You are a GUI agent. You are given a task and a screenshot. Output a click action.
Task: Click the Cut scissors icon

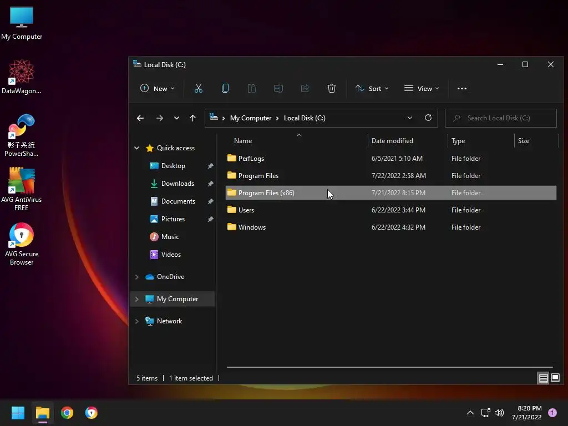click(198, 88)
